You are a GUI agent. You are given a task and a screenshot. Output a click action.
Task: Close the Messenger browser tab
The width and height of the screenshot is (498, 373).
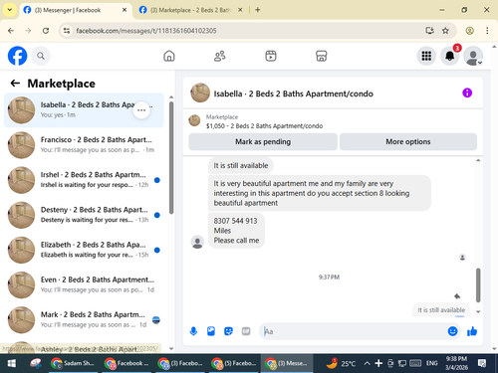click(x=124, y=10)
